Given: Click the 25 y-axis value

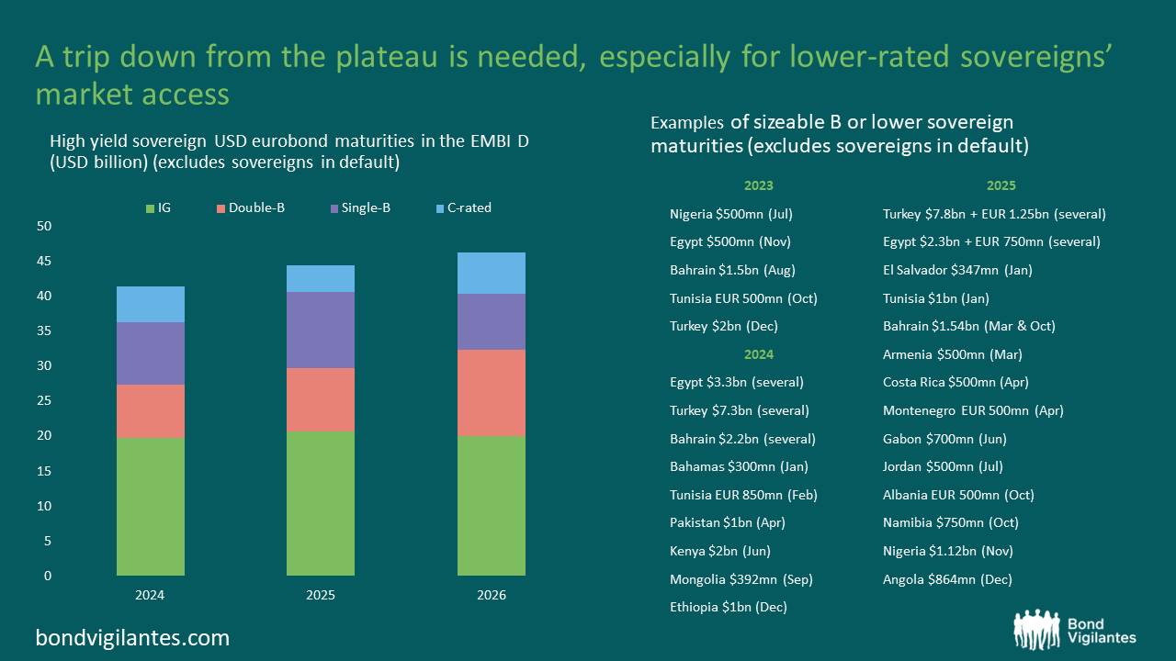Looking at the screenshot, I should pos(44,401).
